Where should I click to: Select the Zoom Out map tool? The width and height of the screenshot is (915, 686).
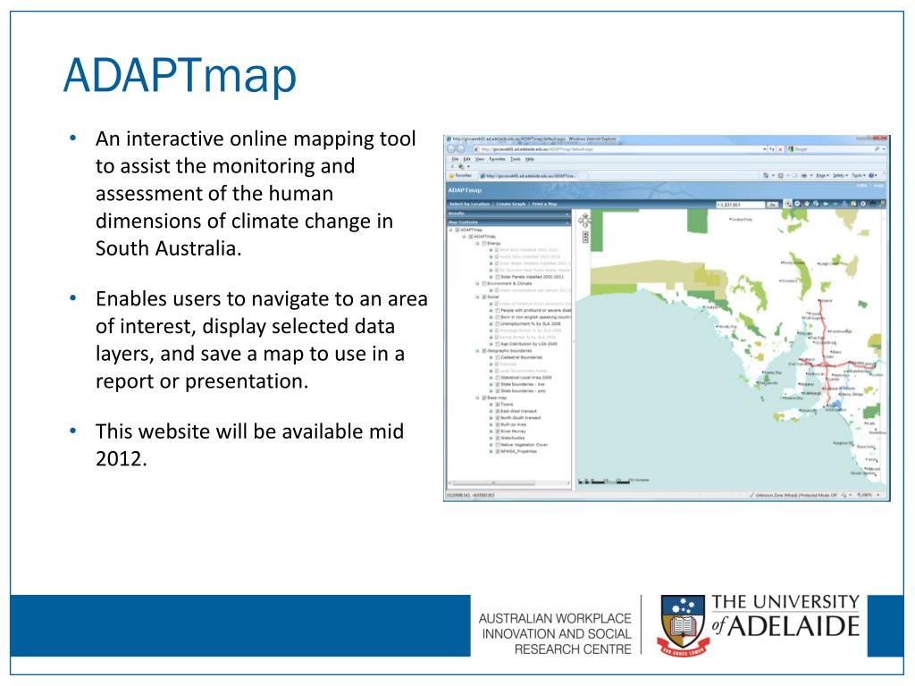pos(797,205)
